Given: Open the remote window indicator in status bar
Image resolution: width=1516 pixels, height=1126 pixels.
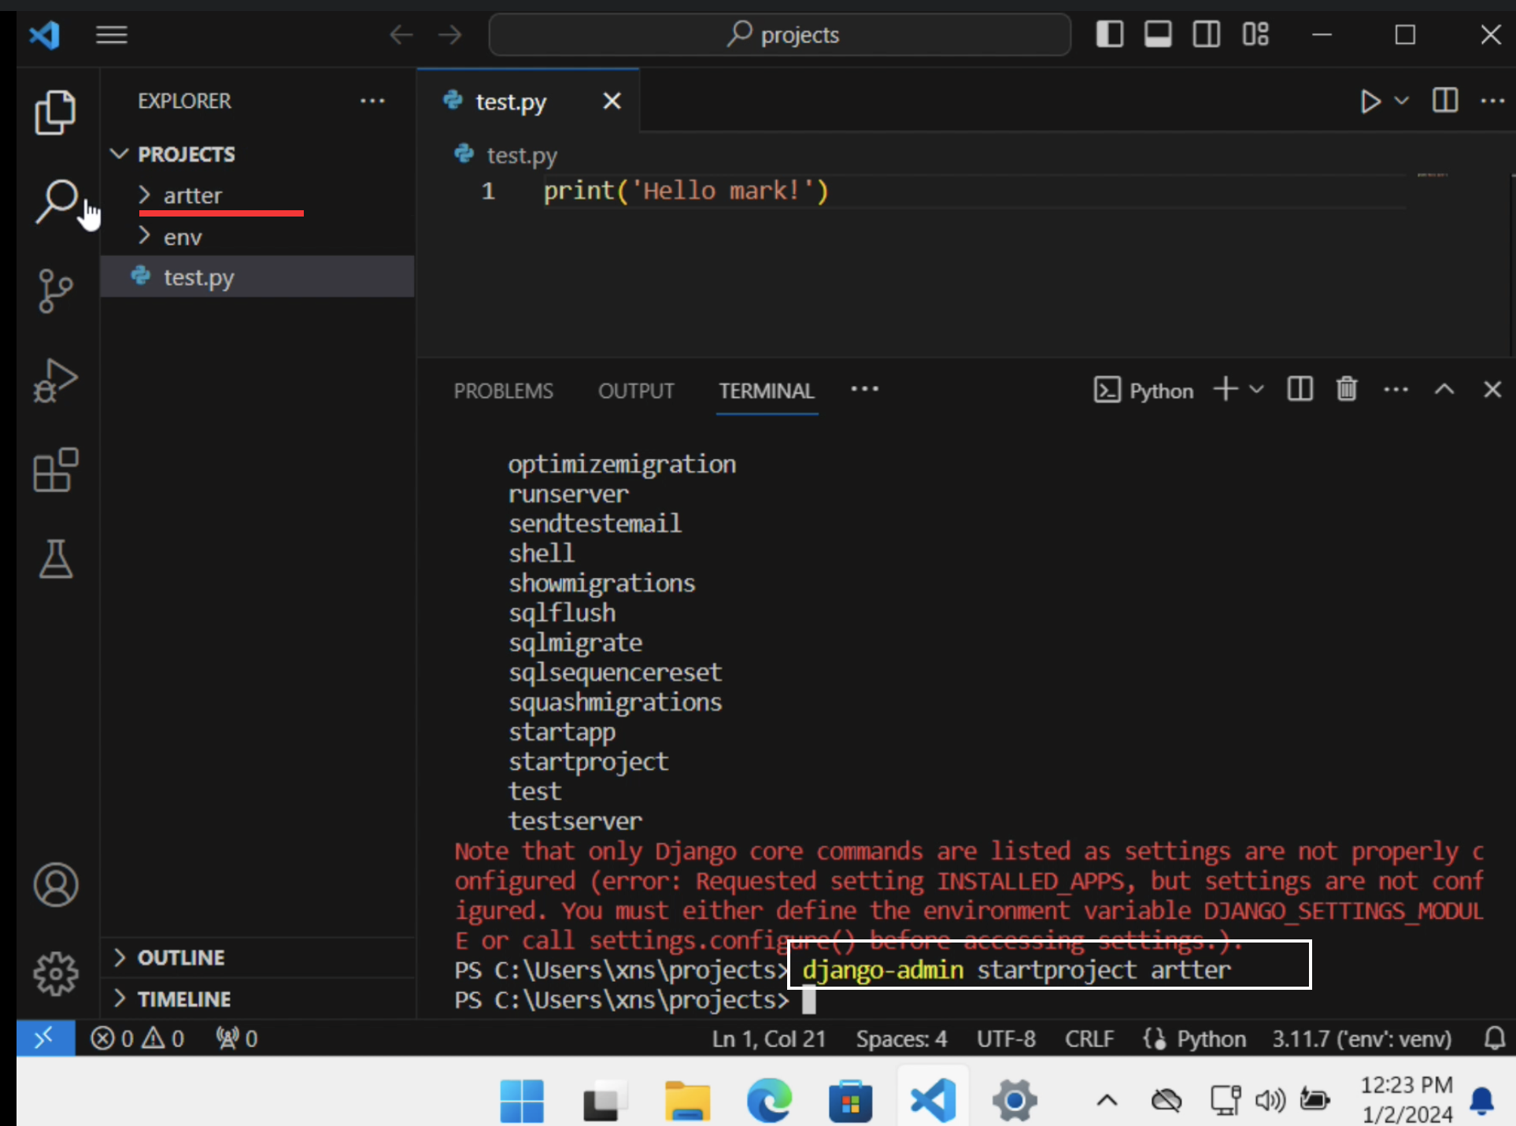Looking at the screenshot, I should [46, 1039].
